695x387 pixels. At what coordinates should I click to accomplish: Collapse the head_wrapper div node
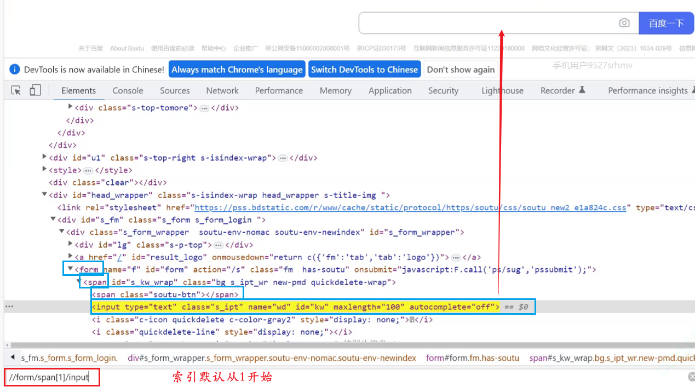[44, 195]
